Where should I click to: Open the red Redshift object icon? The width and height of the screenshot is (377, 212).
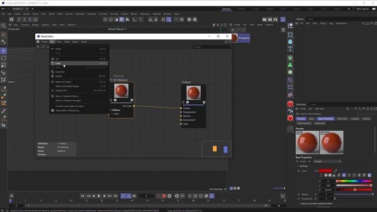[290, 104]
